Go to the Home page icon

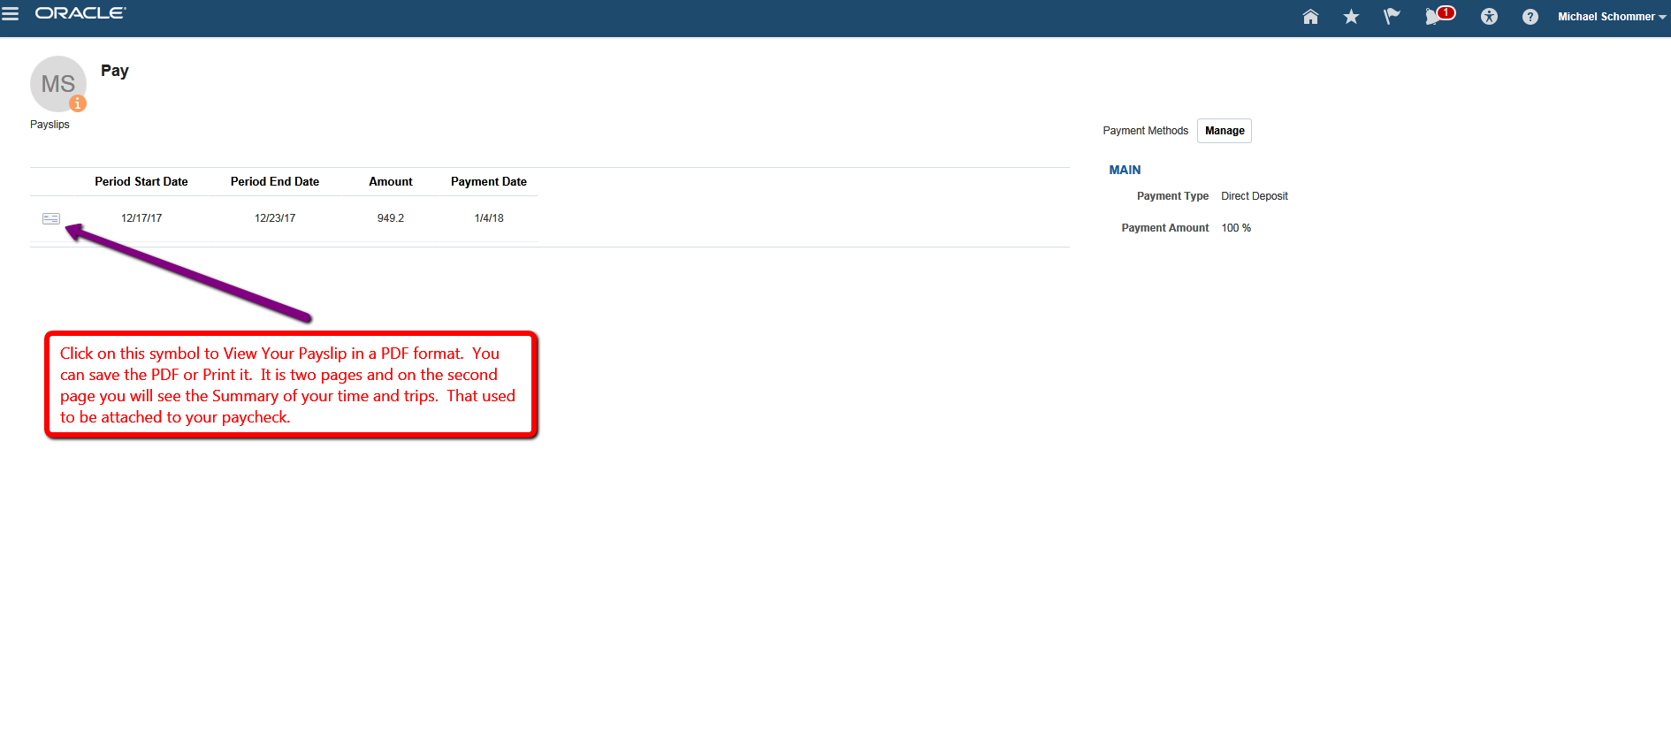[1310, 17]
